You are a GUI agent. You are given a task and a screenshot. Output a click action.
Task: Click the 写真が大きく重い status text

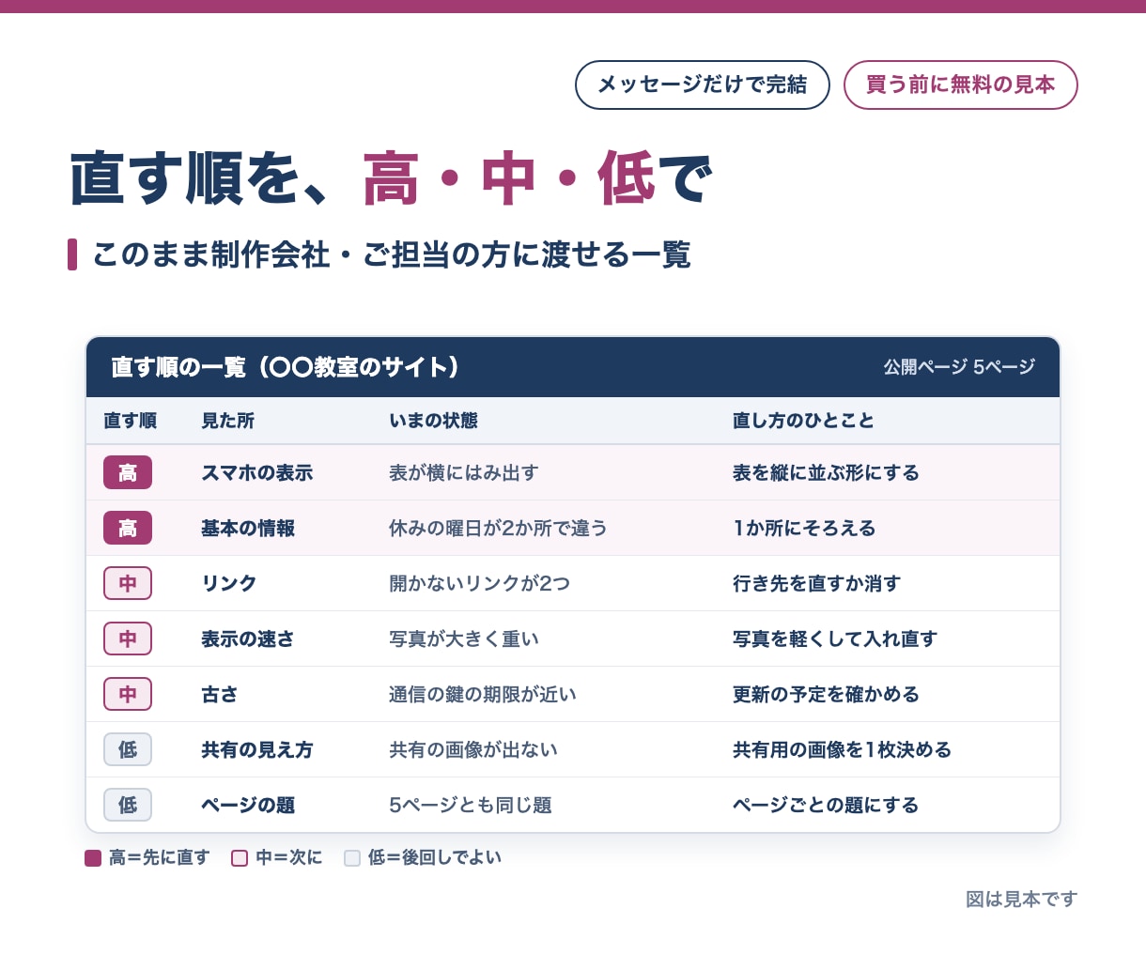(464, 639)
